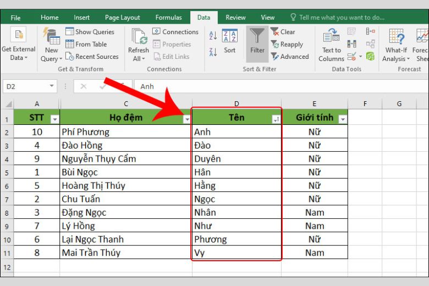Open the File tab
The width and height of the screenshot is (429, 286).
point(15,18)
